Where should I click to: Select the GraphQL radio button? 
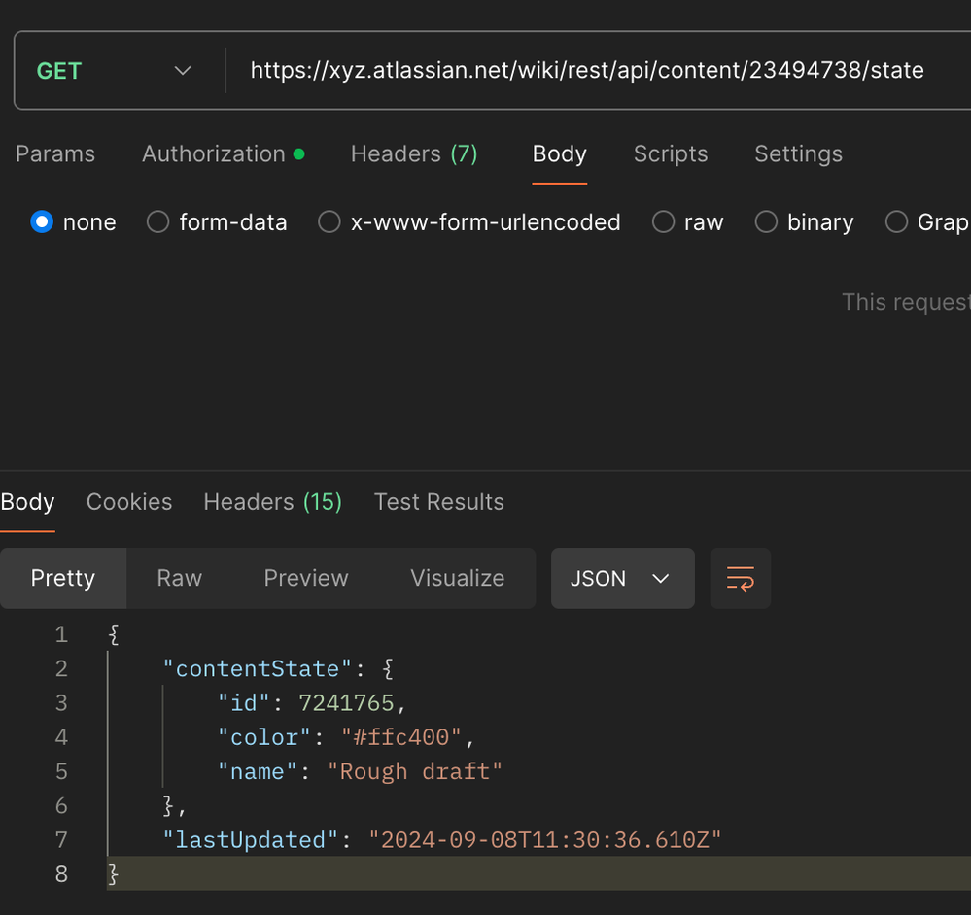(896, 221)
